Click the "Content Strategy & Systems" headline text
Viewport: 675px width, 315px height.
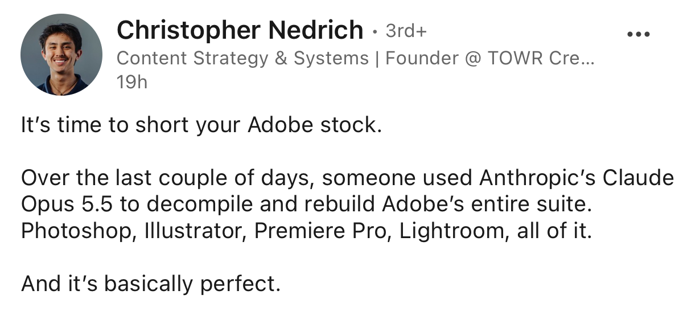tap(242, 58)
